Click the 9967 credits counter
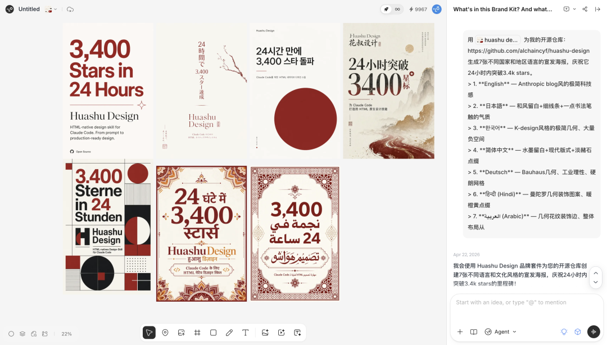 click(418, 10)
